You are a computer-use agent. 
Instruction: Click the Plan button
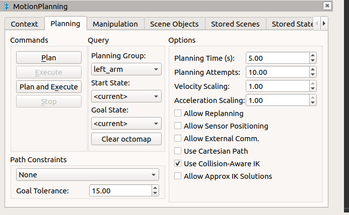[x=49, y=58]
